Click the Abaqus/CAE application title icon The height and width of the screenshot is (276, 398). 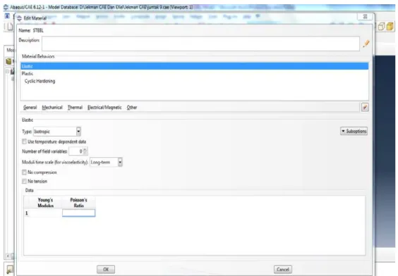(x=6, y=7)
